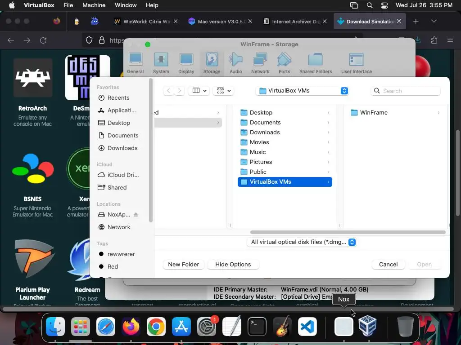Select Storage settings icon
Image resolution: width=461 pixels, height=345 pixels.
click(x=212, y=63)
